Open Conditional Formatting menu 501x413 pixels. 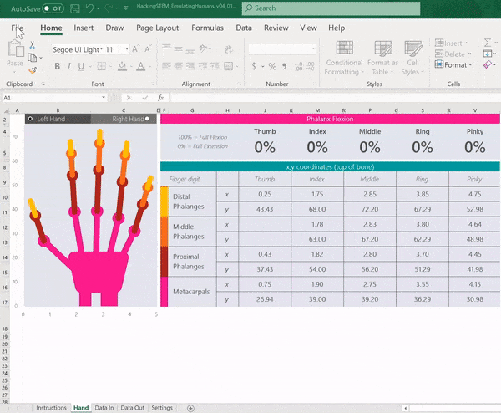[x=344, y=59]
